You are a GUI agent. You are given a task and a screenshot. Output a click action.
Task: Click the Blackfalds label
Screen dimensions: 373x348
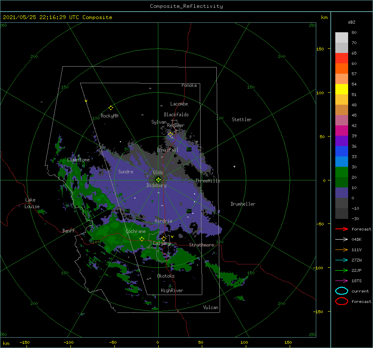[x=176, y=115]
